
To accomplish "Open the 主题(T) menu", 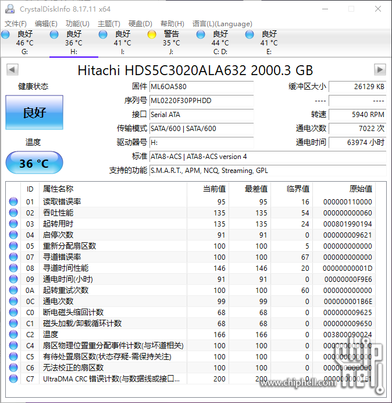I will point(109,24).
